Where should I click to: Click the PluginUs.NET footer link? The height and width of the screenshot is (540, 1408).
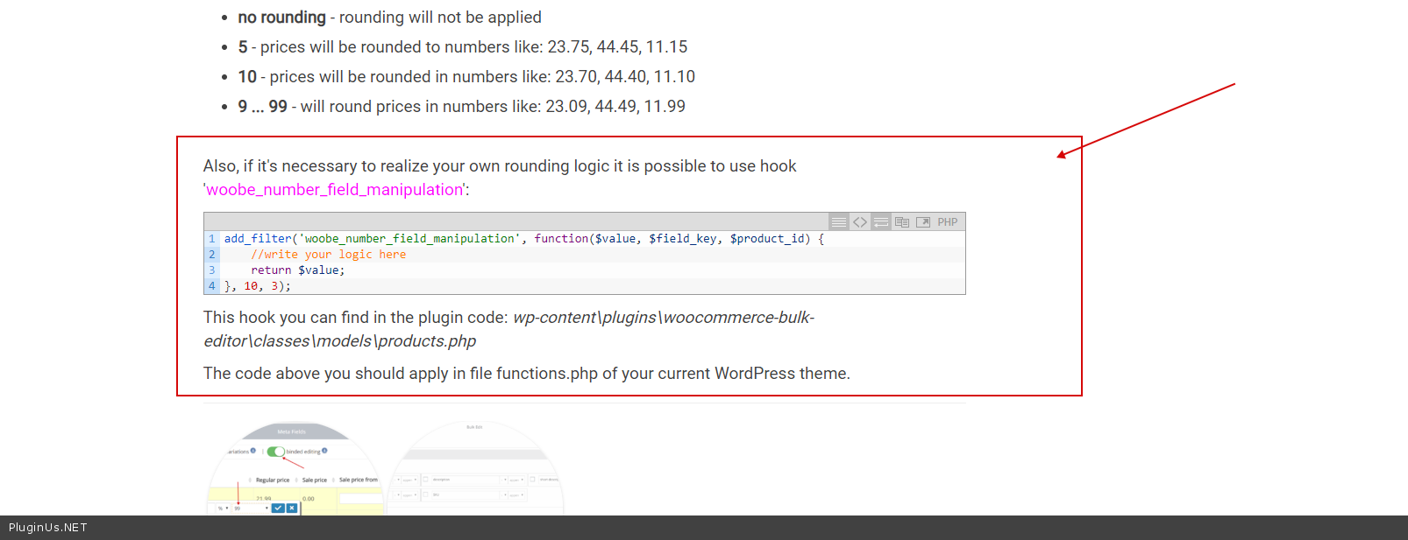[48, 528]
